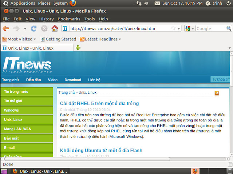Click the Firefox window button in the bottom panel

click(x=40, y=171)
